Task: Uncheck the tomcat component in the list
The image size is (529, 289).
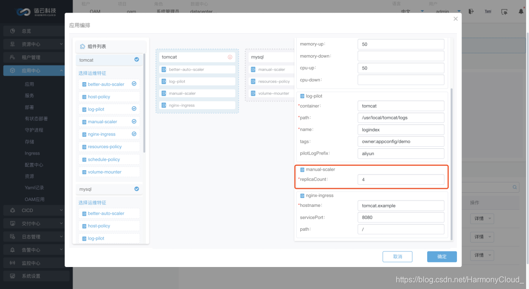Action: pos(137,60)
